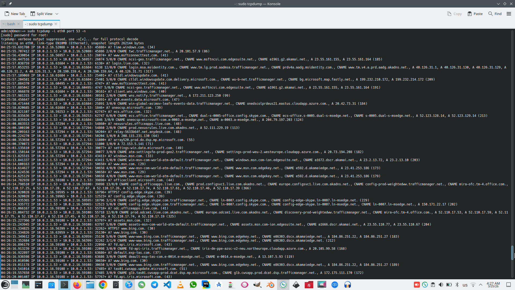
Task: Expand hidden system tray icons arrow
Action: coord(481,285)
